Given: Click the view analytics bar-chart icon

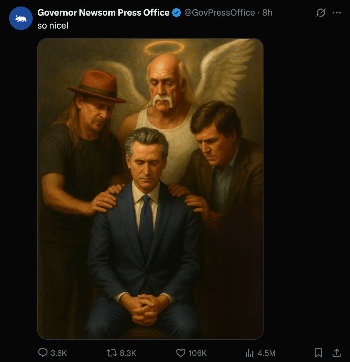Looking at the screenshot, I should [x=249, y=353].
